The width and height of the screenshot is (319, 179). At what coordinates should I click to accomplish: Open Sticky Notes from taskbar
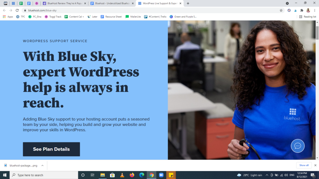click(171, 175)
